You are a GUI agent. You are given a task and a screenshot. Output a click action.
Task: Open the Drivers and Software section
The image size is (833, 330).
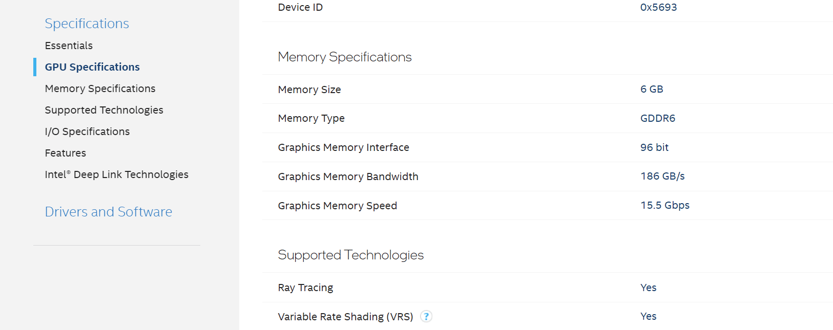tap(108, 212)
